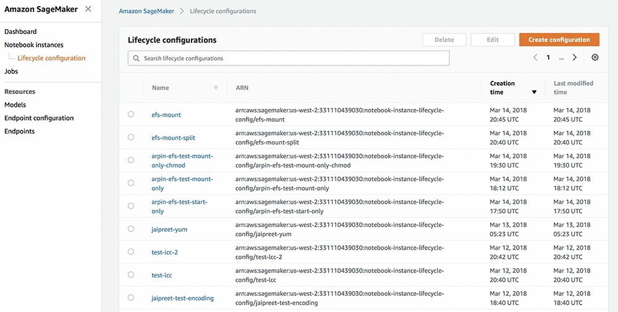Open the Dashboard sidebar item
The width and height of the screenshot is (618, 312).
[x=20, y=32]
